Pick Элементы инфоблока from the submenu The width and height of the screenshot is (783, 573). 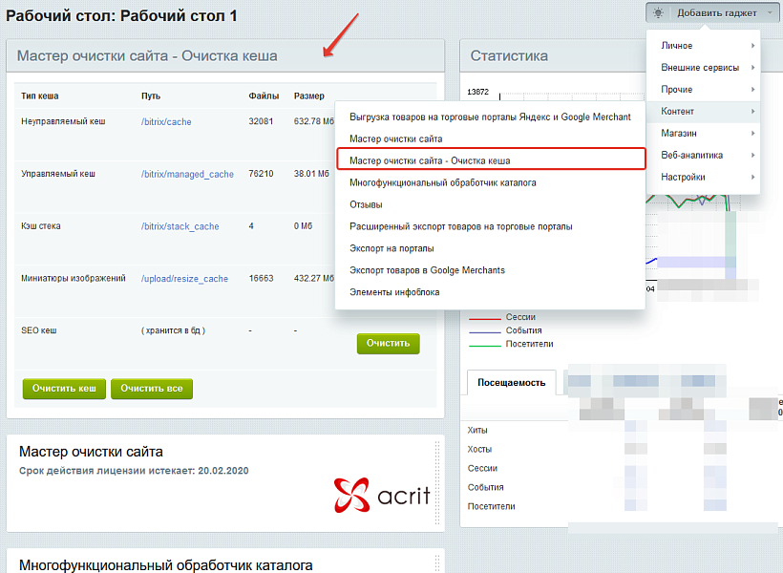tap(394, 292)
